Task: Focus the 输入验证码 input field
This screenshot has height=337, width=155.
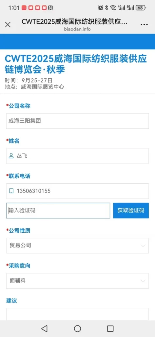Action: tap(58, 210)
